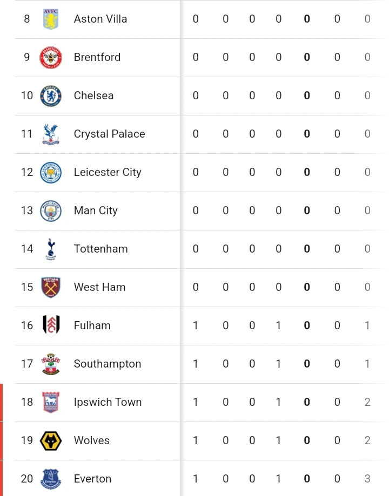Tap the Southampton crest icon
This screenshot has width=389, height=496.
pos(51,364)
